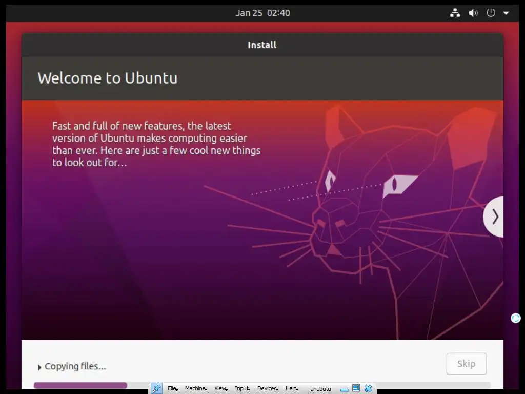Click the round blue icon at right edge
The width and height of the screenshot is (525, 394).
516,318
